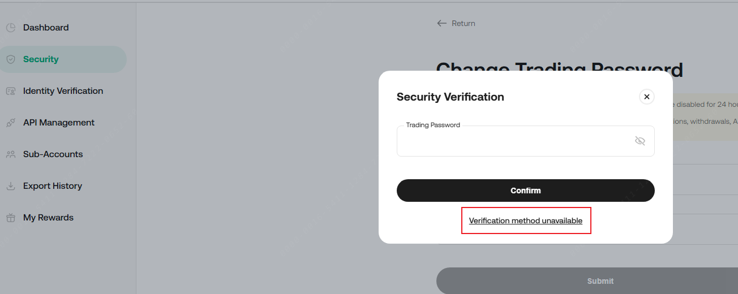Click the Sub-Accounts people icon
This screenshot has height=294, width=738.
(x=10, y=154)
